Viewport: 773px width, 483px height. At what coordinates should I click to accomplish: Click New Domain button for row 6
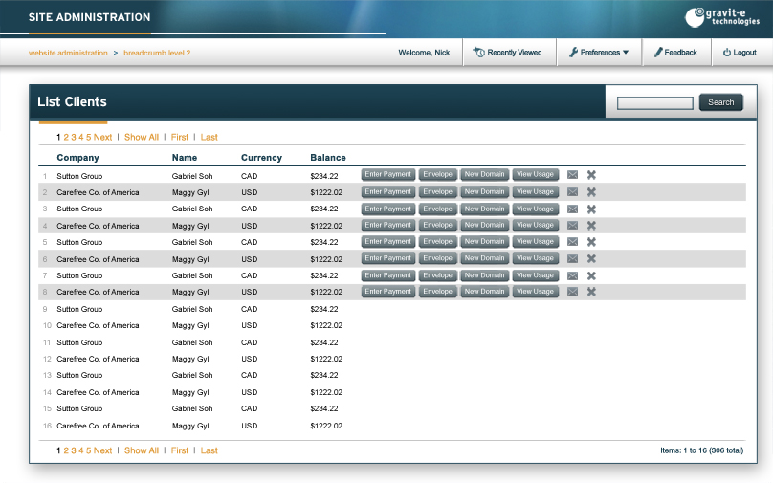(x=485, y=258)
